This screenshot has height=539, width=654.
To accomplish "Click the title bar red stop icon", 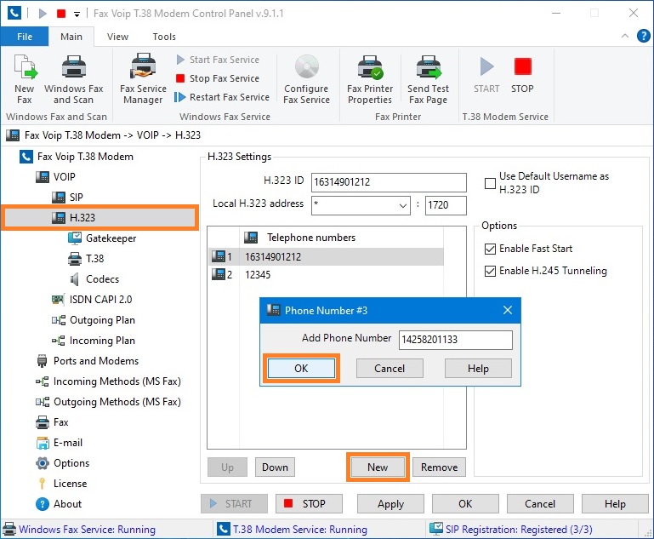I will [61, 14].
